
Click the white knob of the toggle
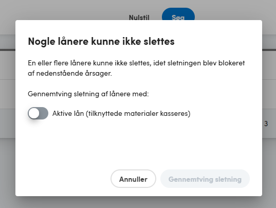[x=33, y=113]
